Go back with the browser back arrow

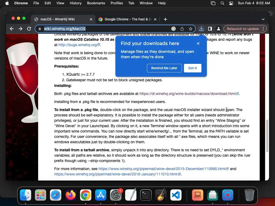click(12, 29)
